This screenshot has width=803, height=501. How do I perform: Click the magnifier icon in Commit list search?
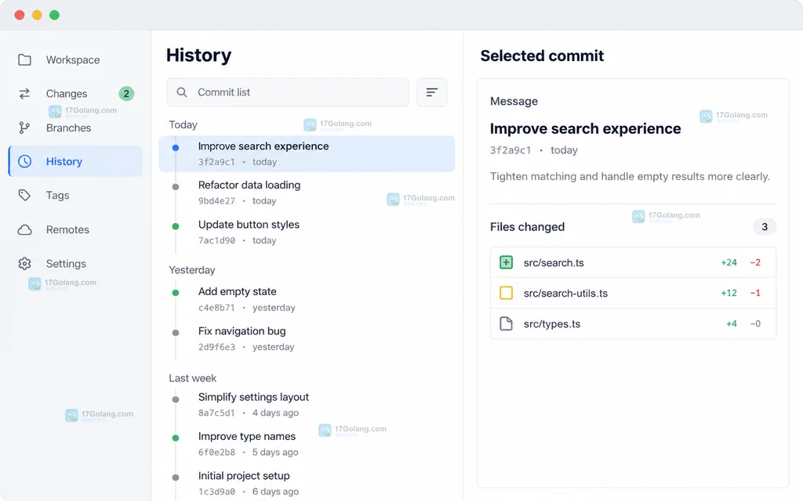pos(182,92)
